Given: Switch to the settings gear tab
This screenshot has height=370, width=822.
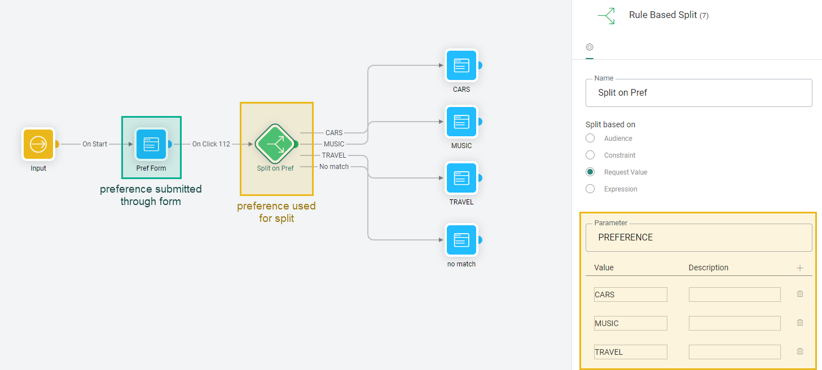Looking at the screenshot, I should click(x=590, y=47).
